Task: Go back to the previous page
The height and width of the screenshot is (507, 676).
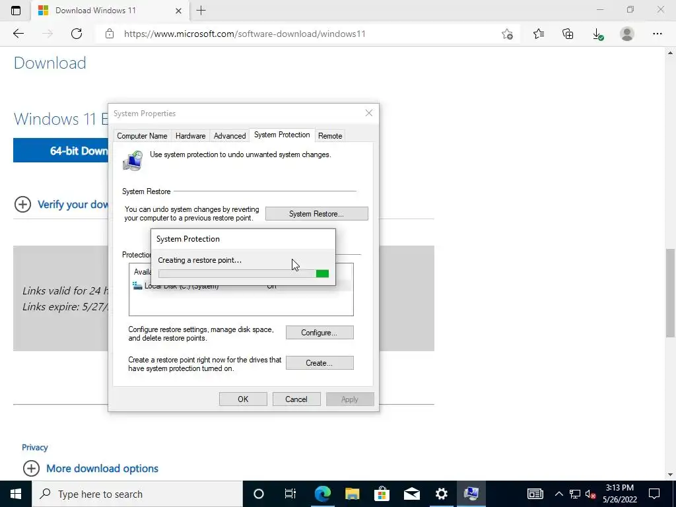Action: pyautogui.click(x=18, y=34)
